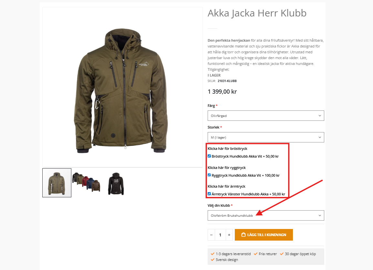Open Välj din klubb dropdown
This screenshot has height=270, width=373.
[266, 215]
